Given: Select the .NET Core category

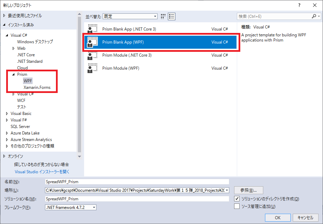Looking at the screenshot, I should pyautogui.click(x=26, y=55).
